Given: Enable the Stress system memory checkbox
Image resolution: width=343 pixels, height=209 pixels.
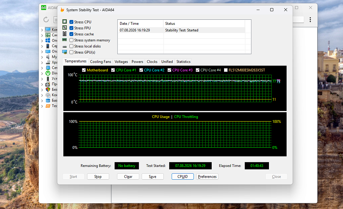Looking at the screenshot, I should tap(71, 40).
